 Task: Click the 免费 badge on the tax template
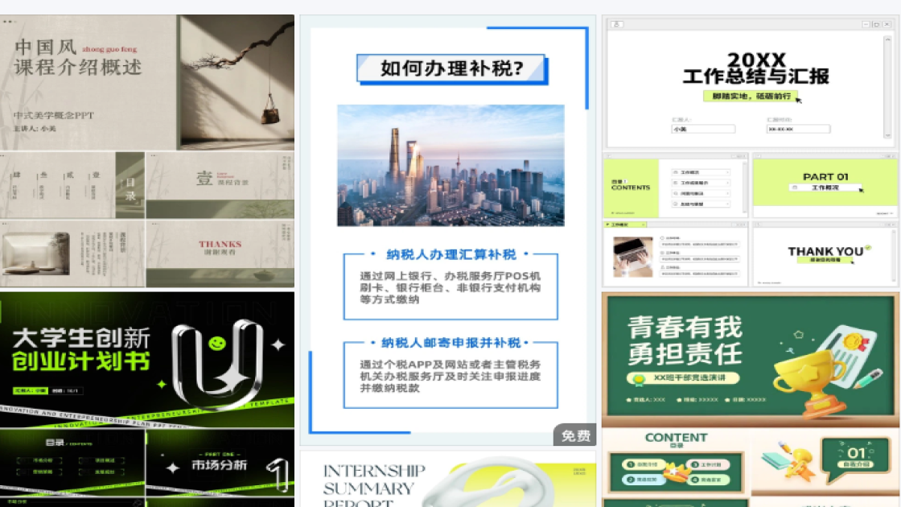[574, 435]
